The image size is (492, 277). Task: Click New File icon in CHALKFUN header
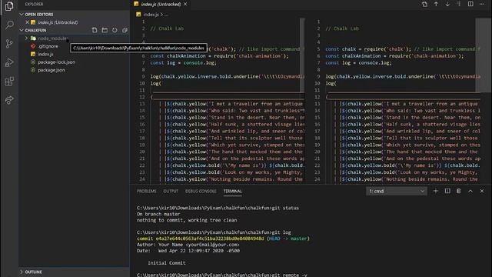pyautogui.click(x=95, y=30)
